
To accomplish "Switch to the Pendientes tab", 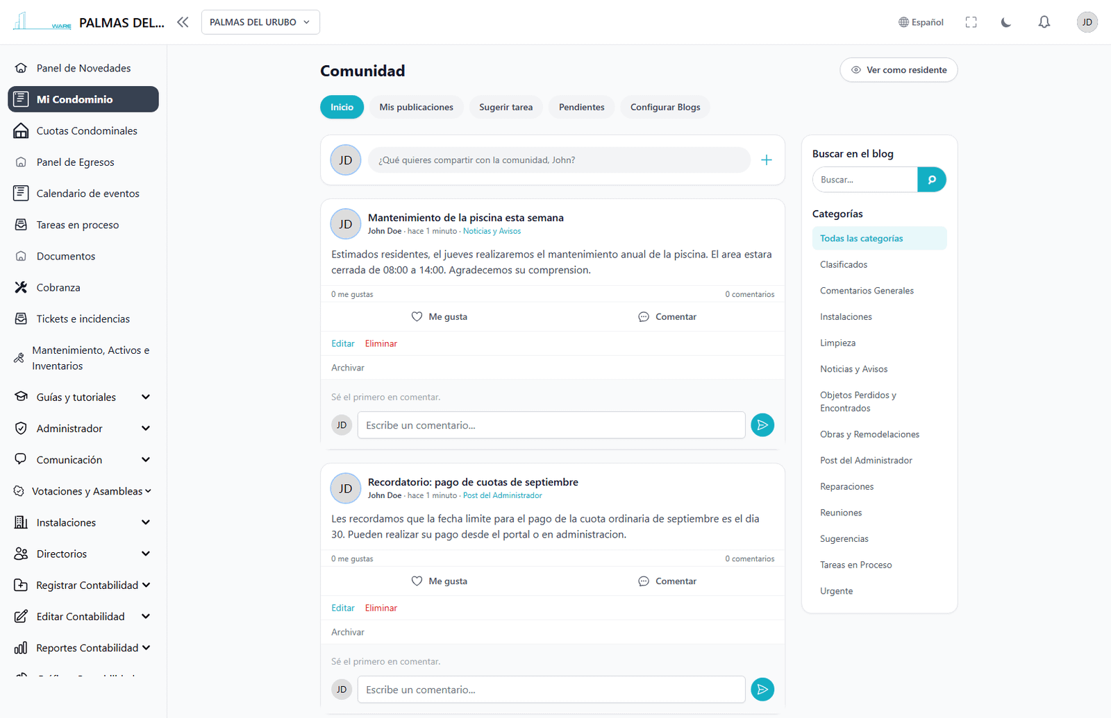I will [x=581, y=107].
